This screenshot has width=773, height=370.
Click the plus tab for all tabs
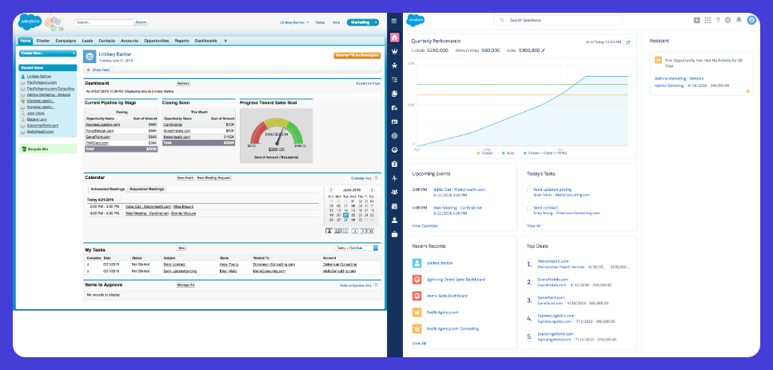click(x=225, y=41)
